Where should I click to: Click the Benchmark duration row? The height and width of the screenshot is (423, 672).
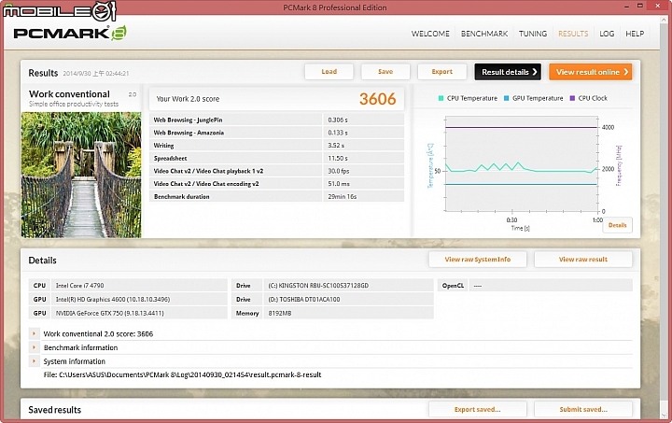(276, 196)
